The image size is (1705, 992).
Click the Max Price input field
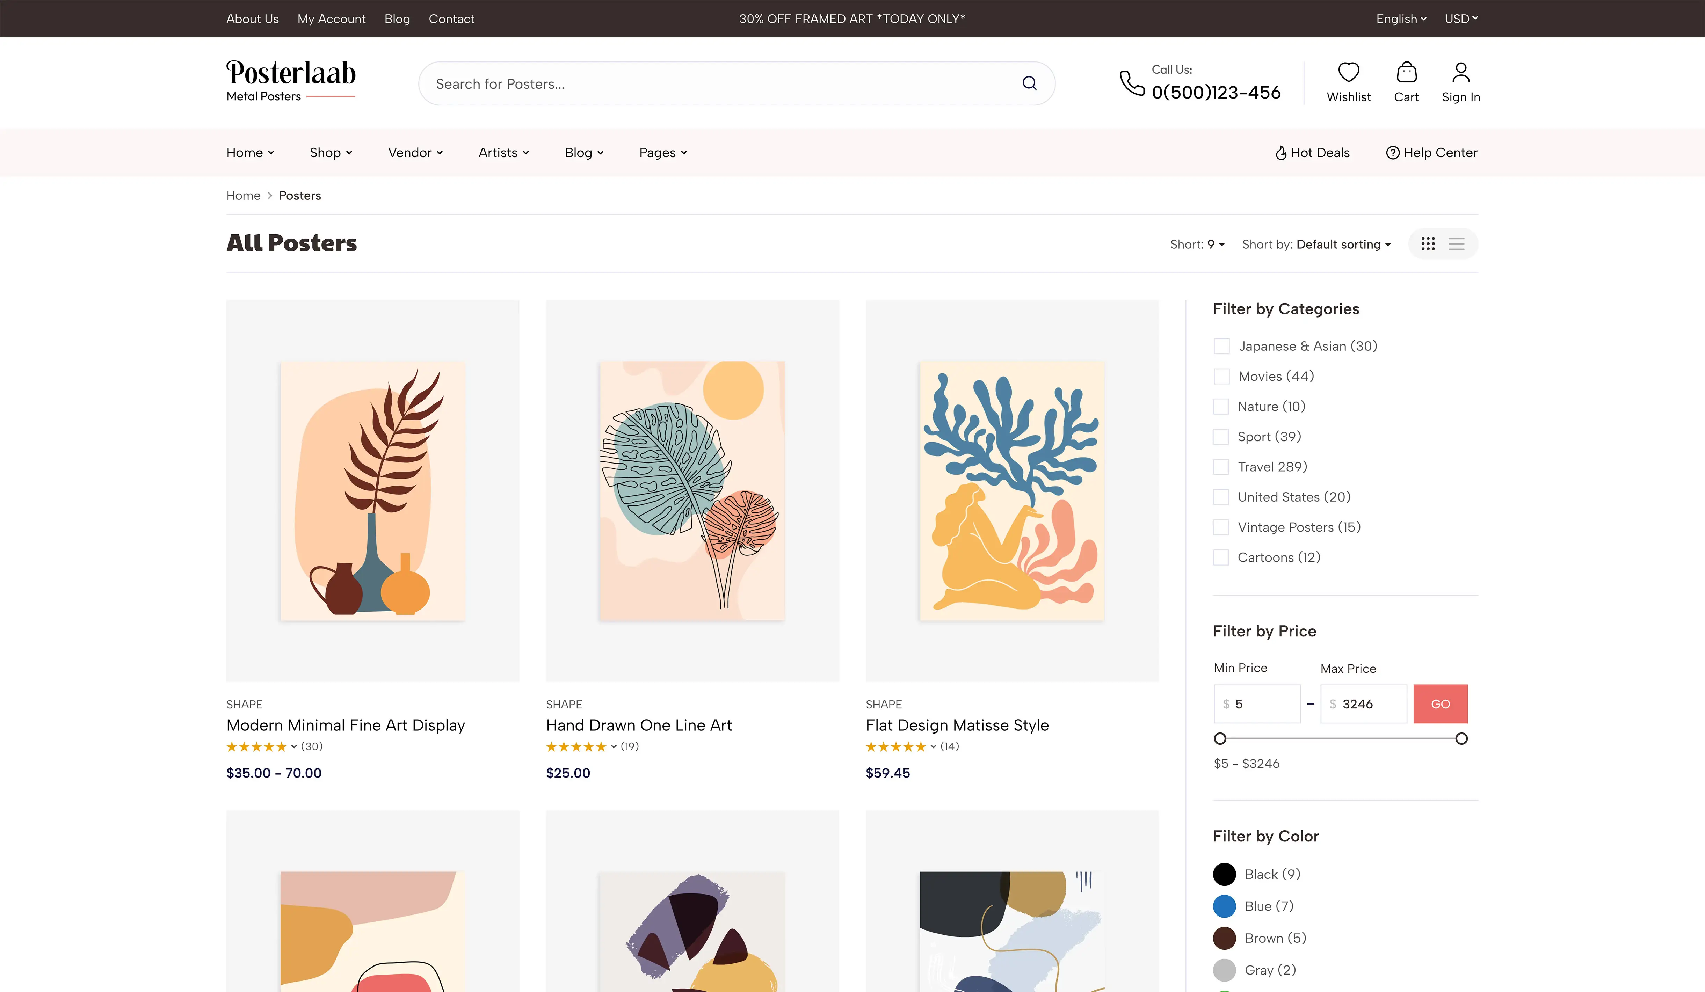click(1363, 704)
